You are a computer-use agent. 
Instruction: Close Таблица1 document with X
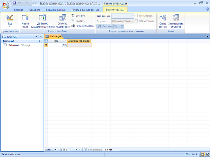tap(208, 36)
